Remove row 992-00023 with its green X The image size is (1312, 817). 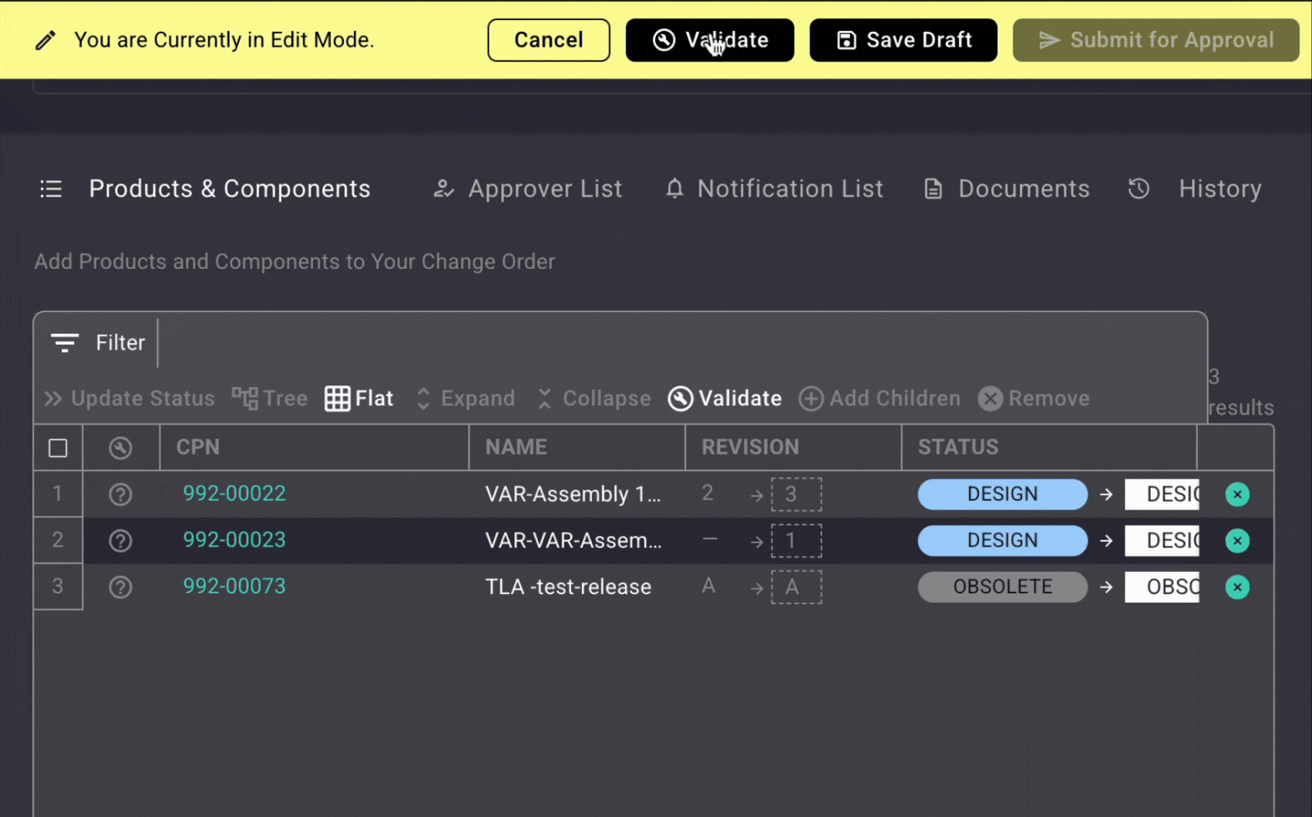point(1236,540)
